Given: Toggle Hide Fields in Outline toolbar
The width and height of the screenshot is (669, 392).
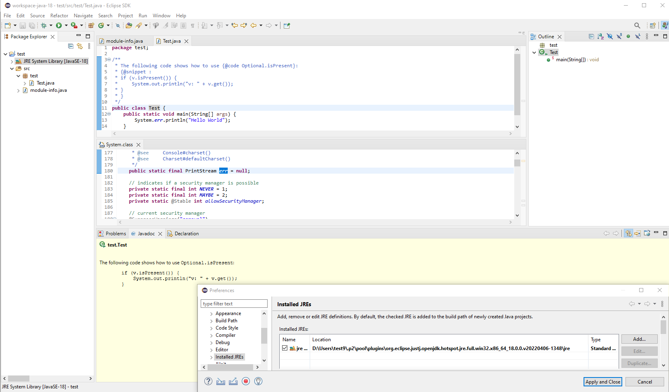Looking at the screenshot, I should click(x=610, y=36).
